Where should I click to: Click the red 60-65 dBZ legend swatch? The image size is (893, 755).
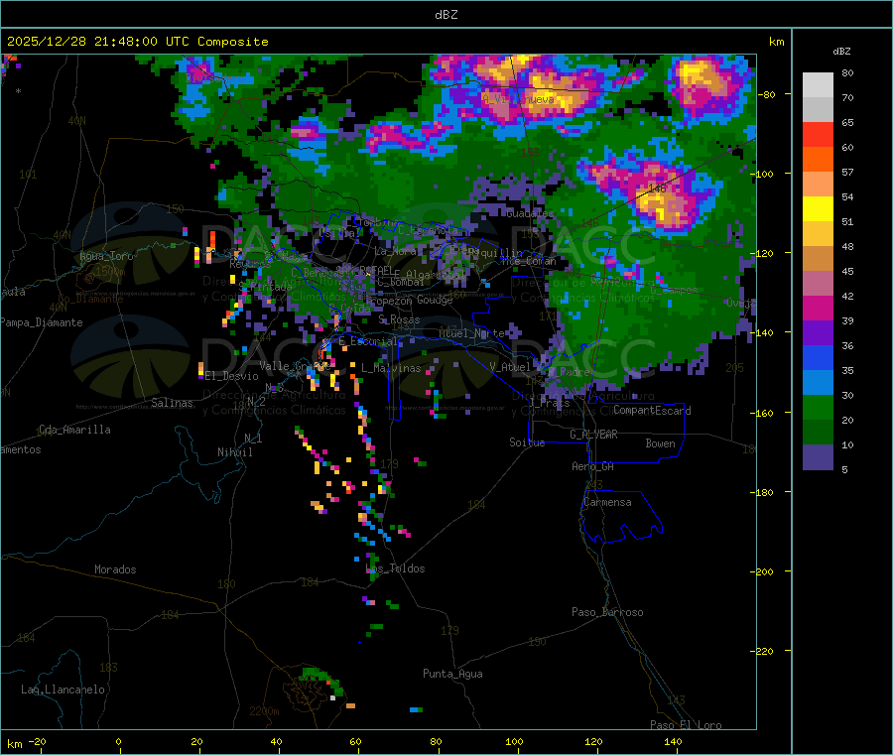818,134
